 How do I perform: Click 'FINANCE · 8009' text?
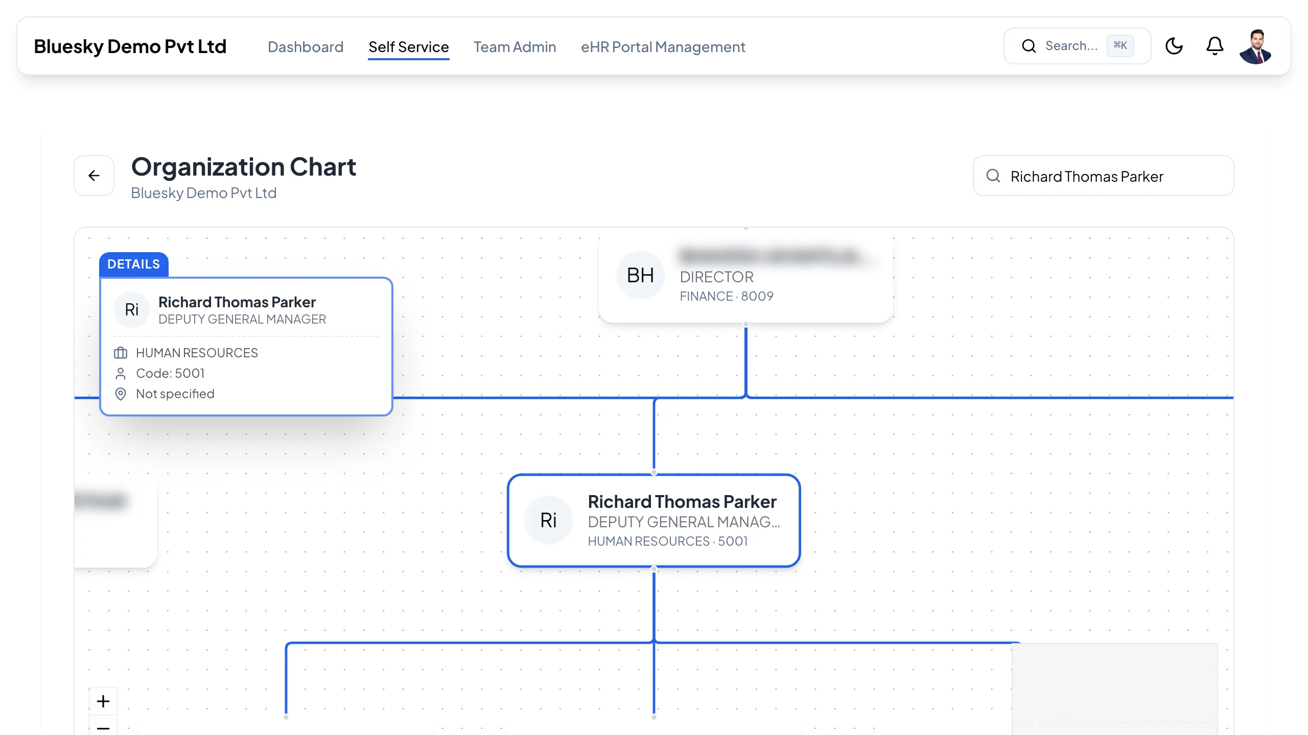point(727,297)
